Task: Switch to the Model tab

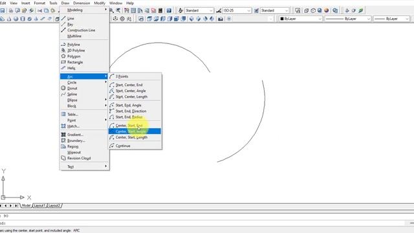Action: [x=26, y=206]
